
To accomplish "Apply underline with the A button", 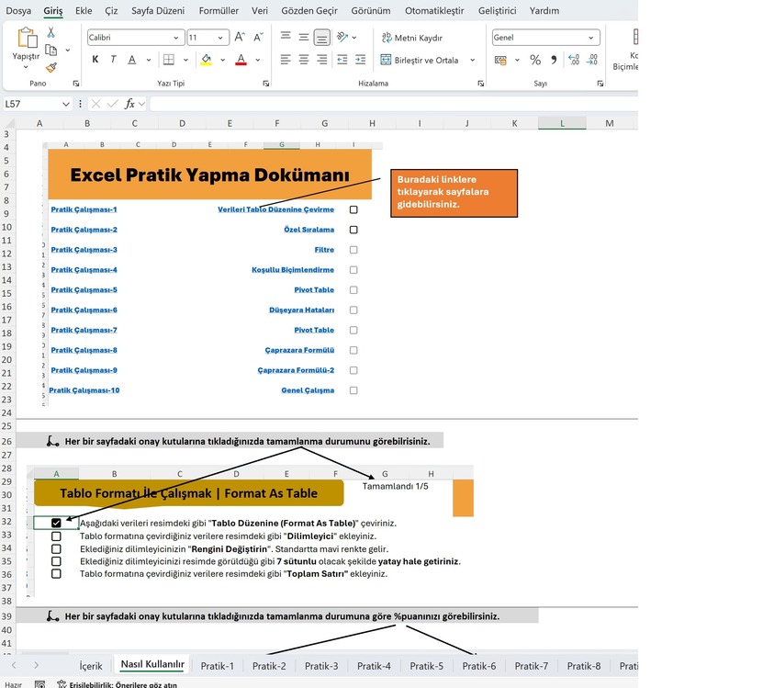I will [x=132, y=60].
